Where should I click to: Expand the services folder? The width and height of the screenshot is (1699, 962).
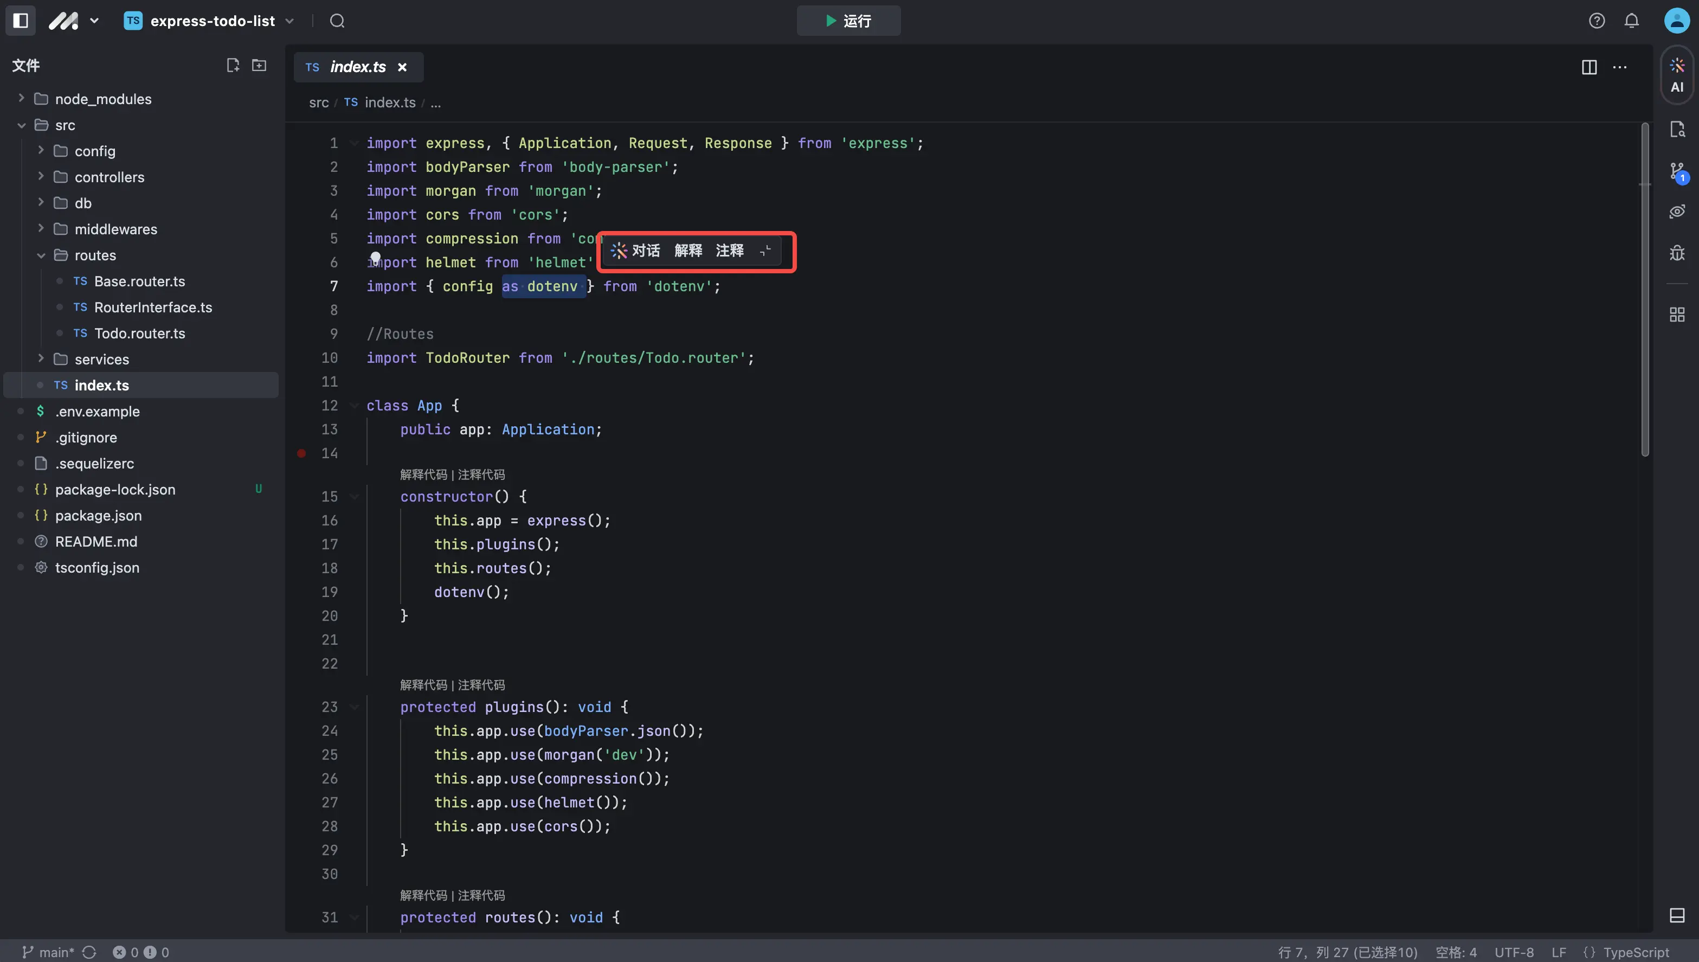140,360
